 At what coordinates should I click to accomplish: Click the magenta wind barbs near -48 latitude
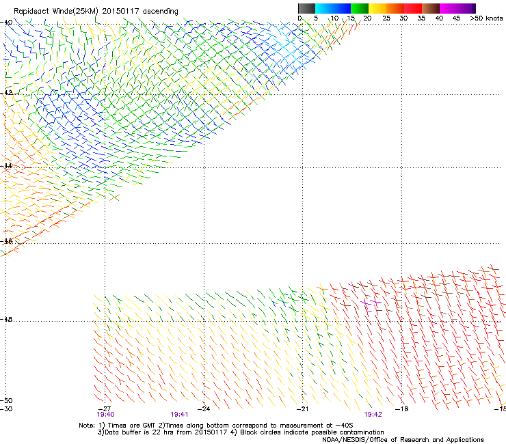tap(370, 305)
